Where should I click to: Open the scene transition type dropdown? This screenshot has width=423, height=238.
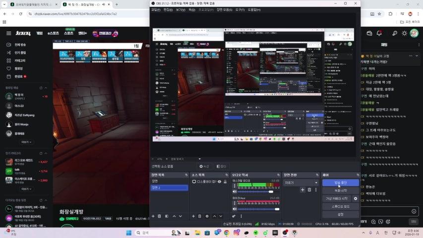click(x=301, y=182)
